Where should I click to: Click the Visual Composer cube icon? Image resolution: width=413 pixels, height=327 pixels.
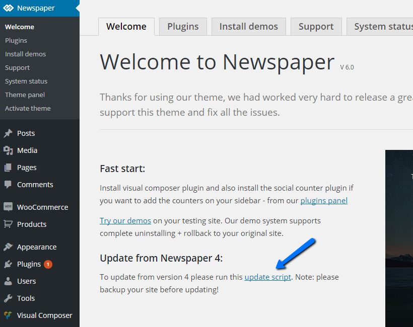[8, 315]
